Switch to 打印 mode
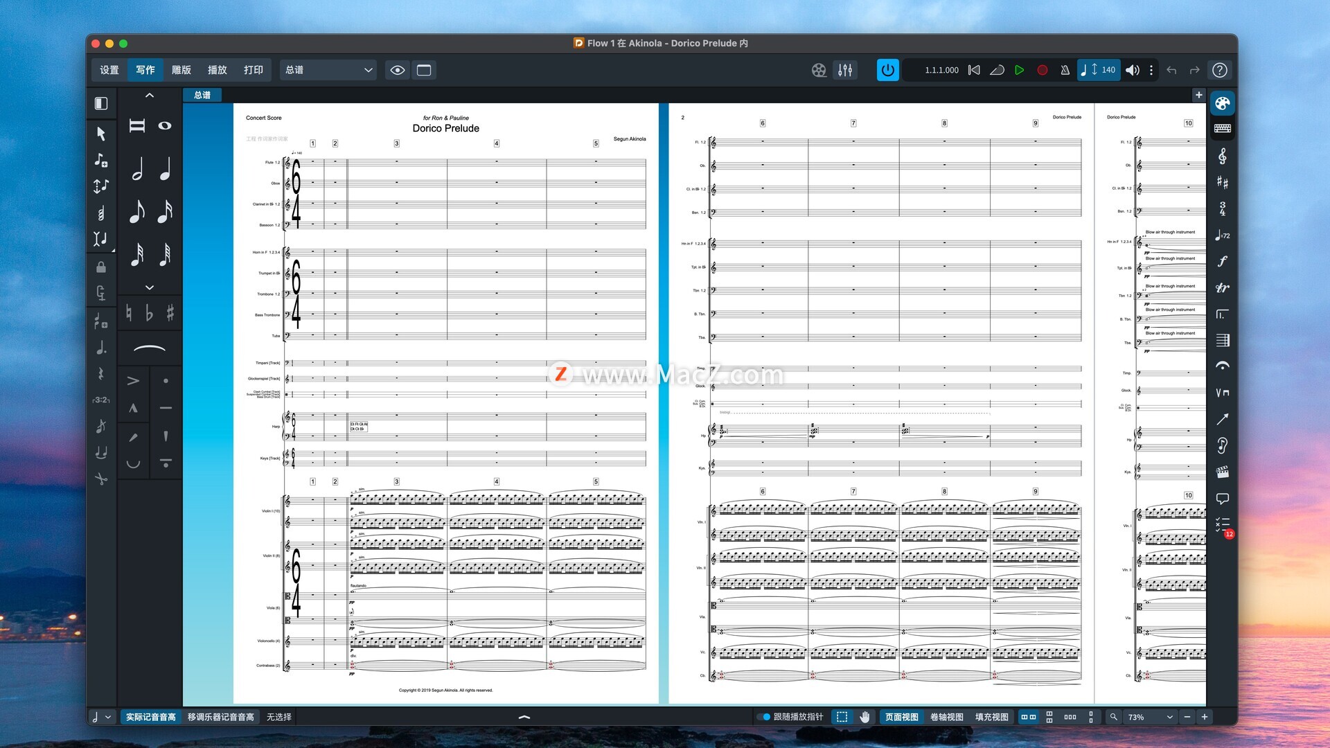Image resolution: width=1330 pixels, height=748 pixels. click(254, 70)
